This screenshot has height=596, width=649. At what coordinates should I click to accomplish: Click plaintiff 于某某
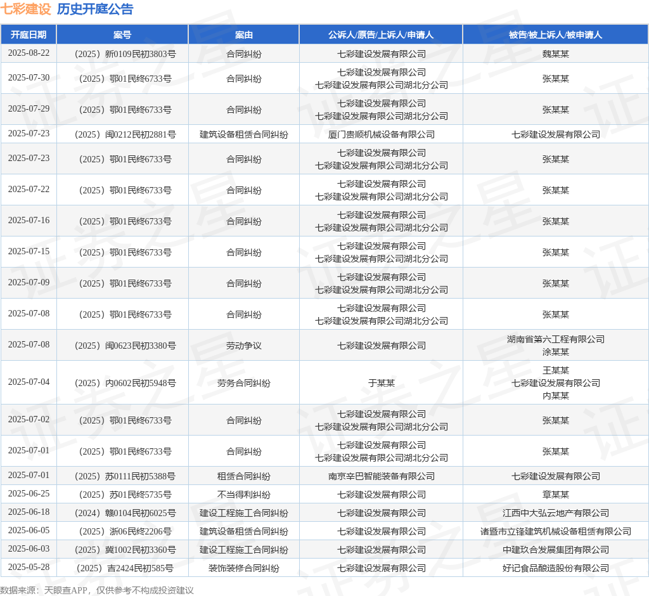381,383
